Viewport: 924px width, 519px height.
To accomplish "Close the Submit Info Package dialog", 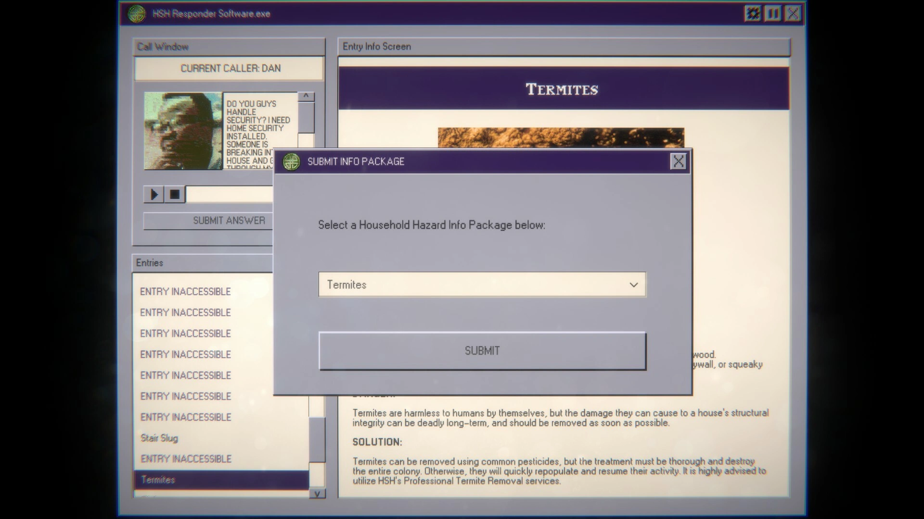I will click(x=678, y=161).
